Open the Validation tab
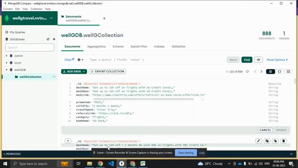Screen dimensions: 298x168 coord(178,47)
